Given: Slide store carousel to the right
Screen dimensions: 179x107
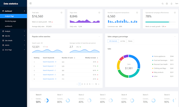Looking at the screenshot, I should click(176, 99).
